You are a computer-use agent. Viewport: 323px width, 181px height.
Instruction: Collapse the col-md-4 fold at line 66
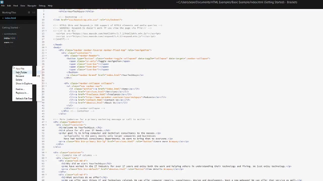(46, 174)
